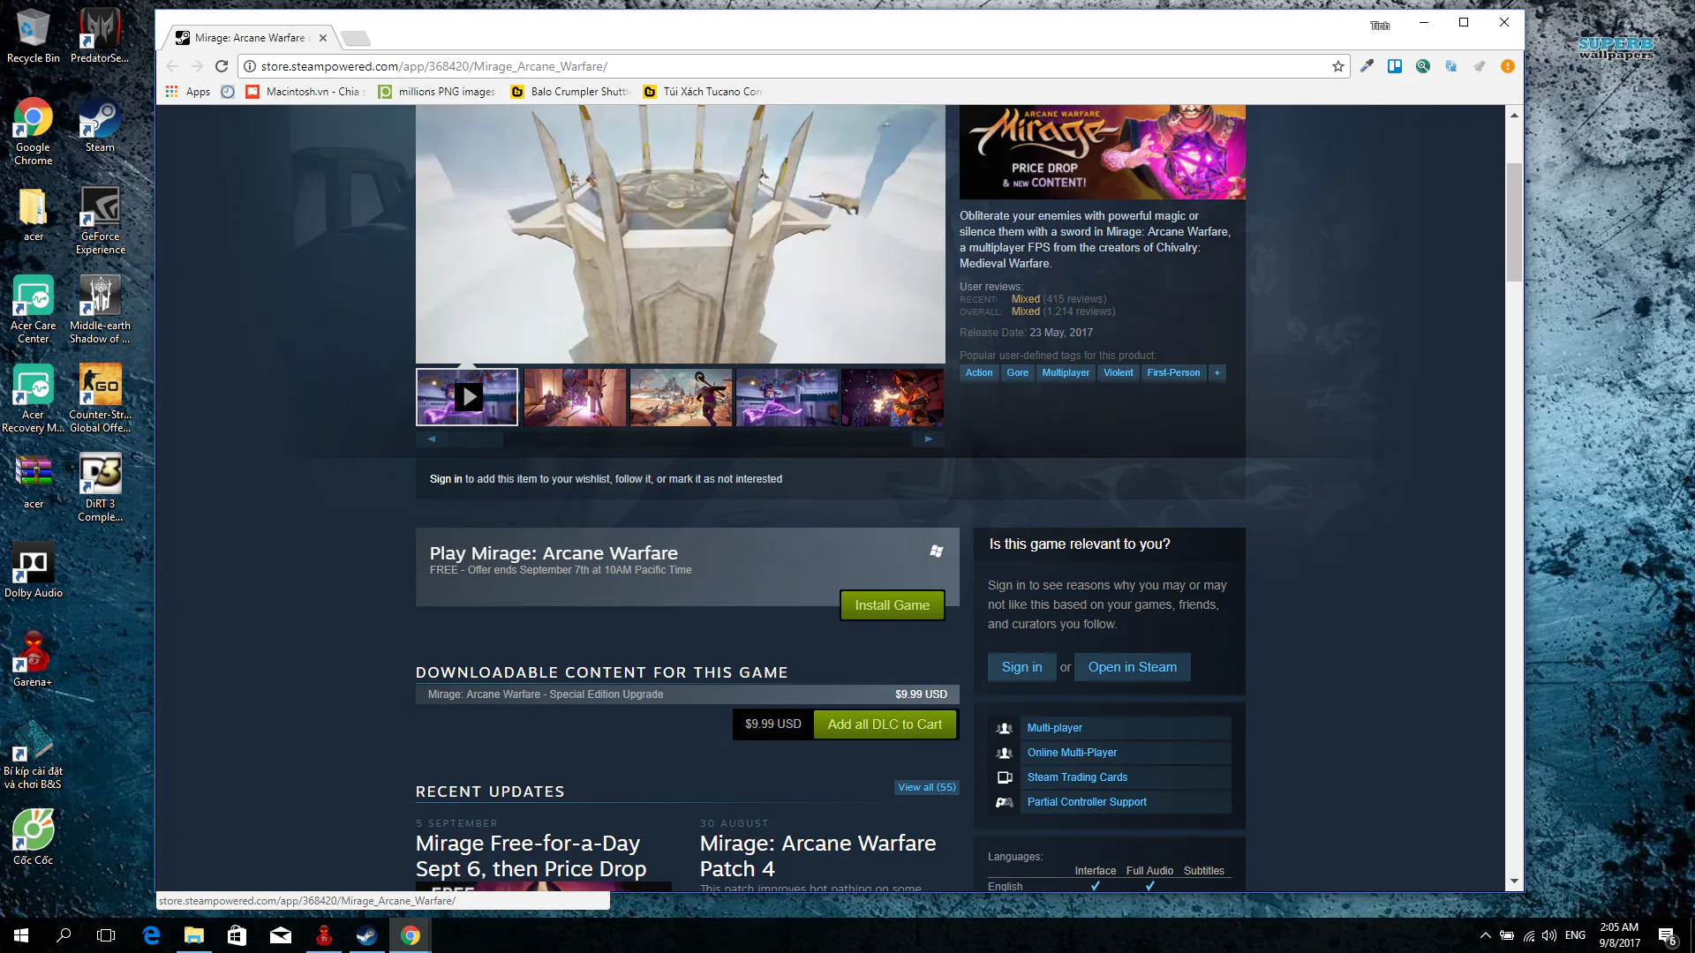
Task: Select third screenshot thumbnail with desert fighter
Action: tap(681, 397)
